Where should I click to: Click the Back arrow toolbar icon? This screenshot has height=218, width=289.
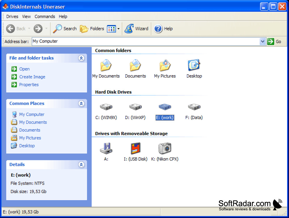tap(10, 29)
